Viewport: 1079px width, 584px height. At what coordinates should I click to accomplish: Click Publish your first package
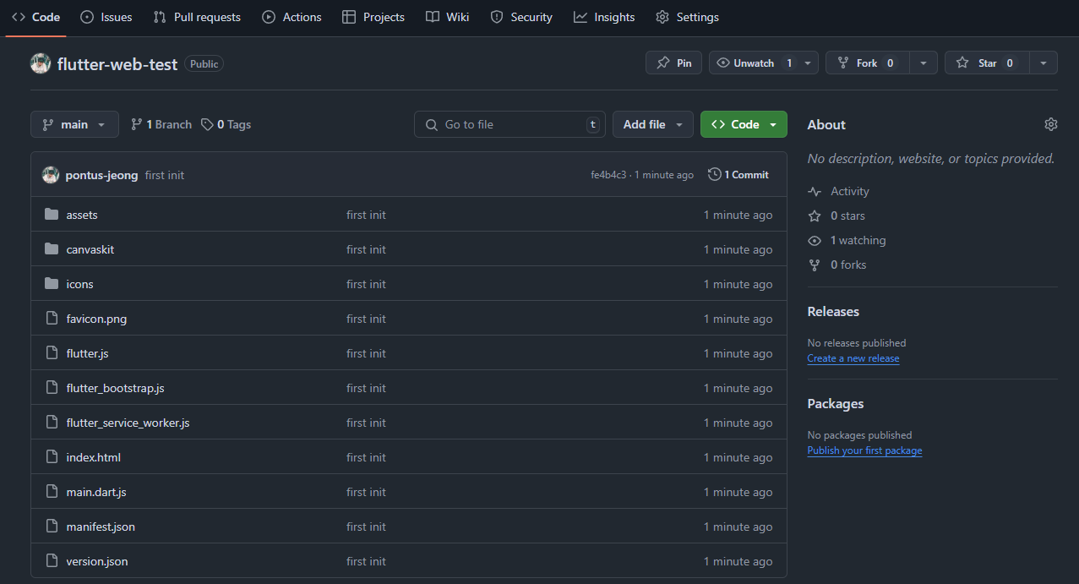864,450
